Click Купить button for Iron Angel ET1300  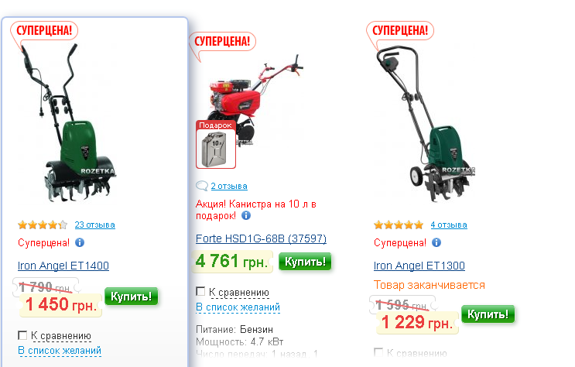tap(488, 314)
